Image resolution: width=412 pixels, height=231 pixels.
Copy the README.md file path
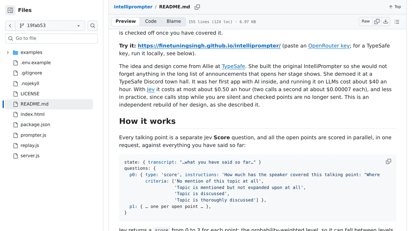click(197, 7)
